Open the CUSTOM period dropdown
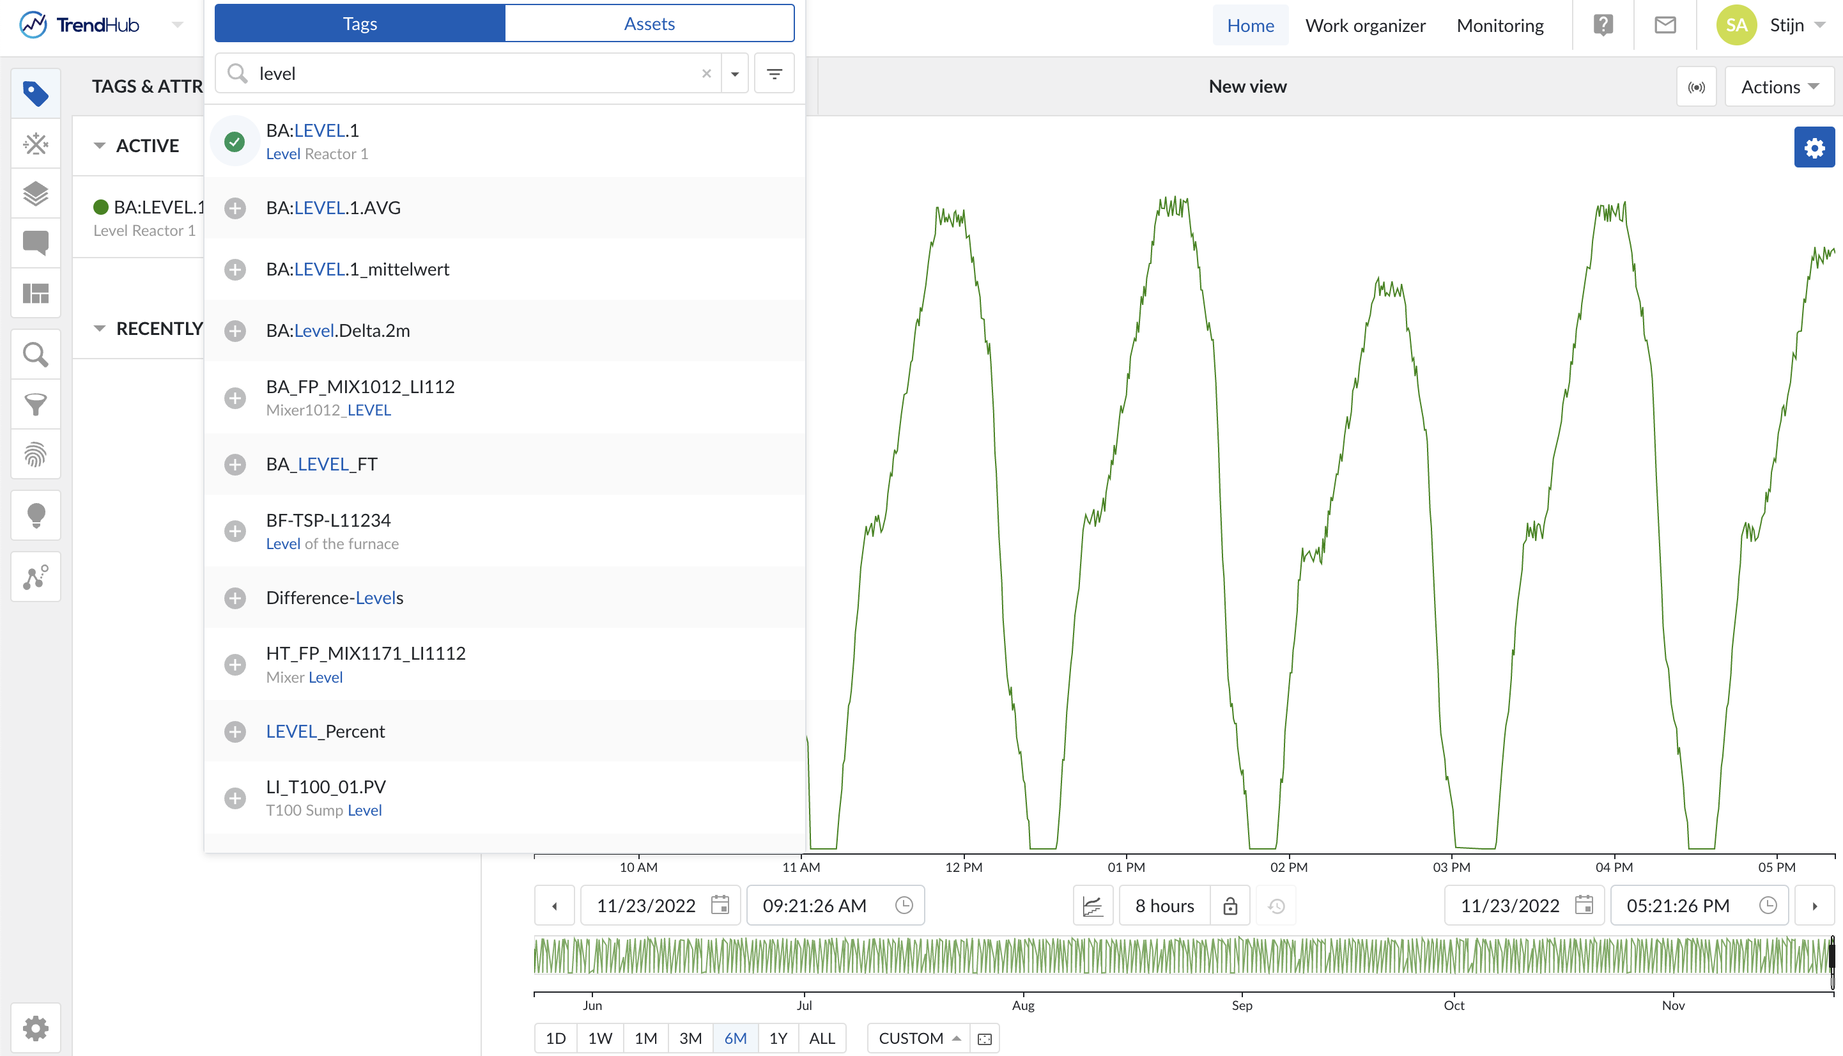 (x=918, y=1038)
